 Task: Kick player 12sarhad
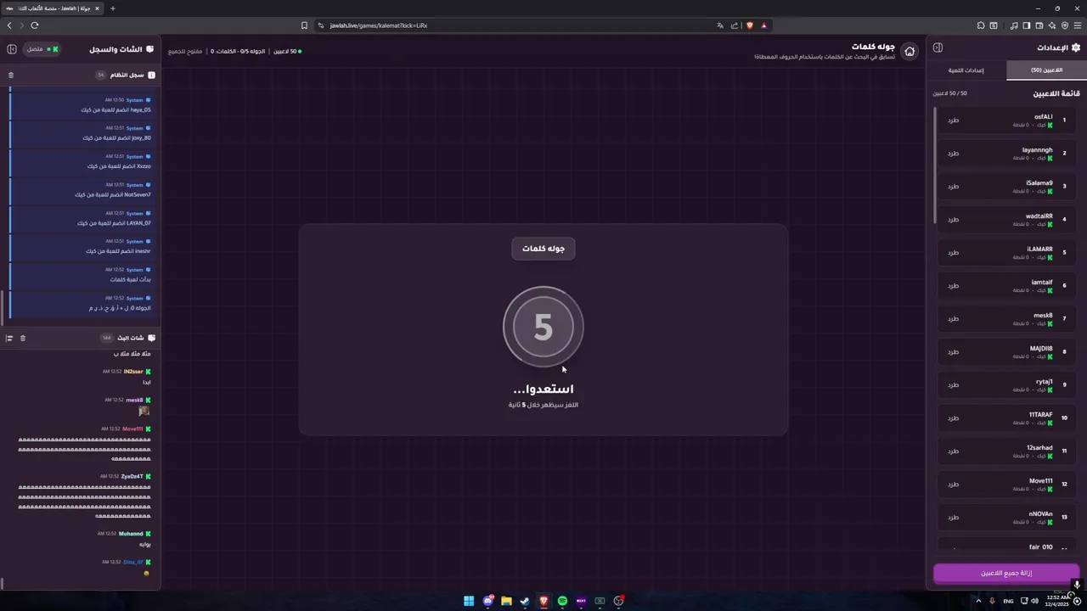coord(953,451)
